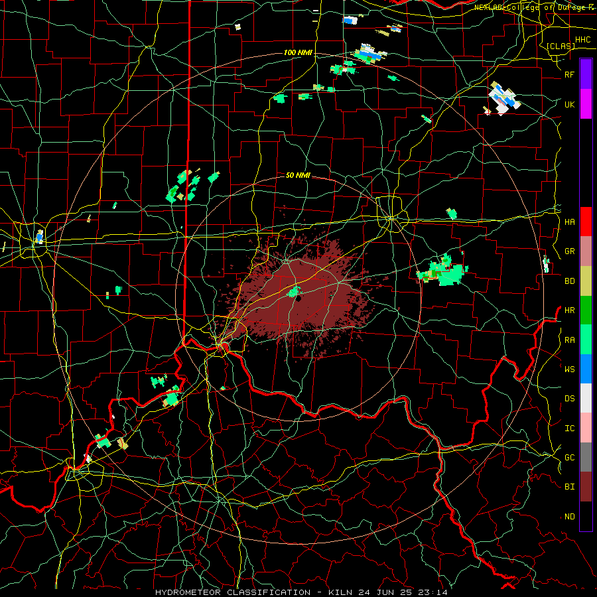Click the RF purple legend swatch

[586, 74]
